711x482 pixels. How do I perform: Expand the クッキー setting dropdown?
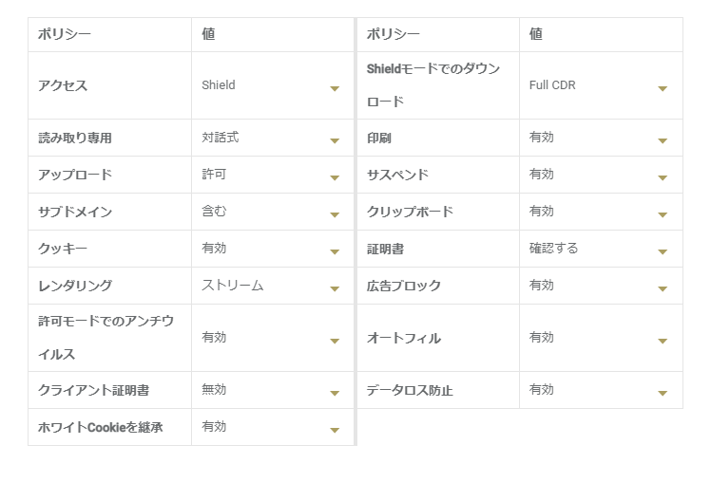pos(335,251)
